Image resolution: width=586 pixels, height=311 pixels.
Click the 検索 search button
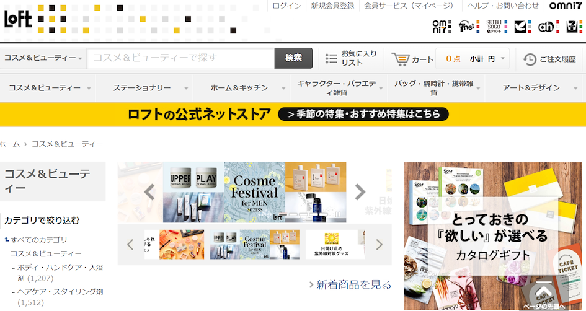293,58
